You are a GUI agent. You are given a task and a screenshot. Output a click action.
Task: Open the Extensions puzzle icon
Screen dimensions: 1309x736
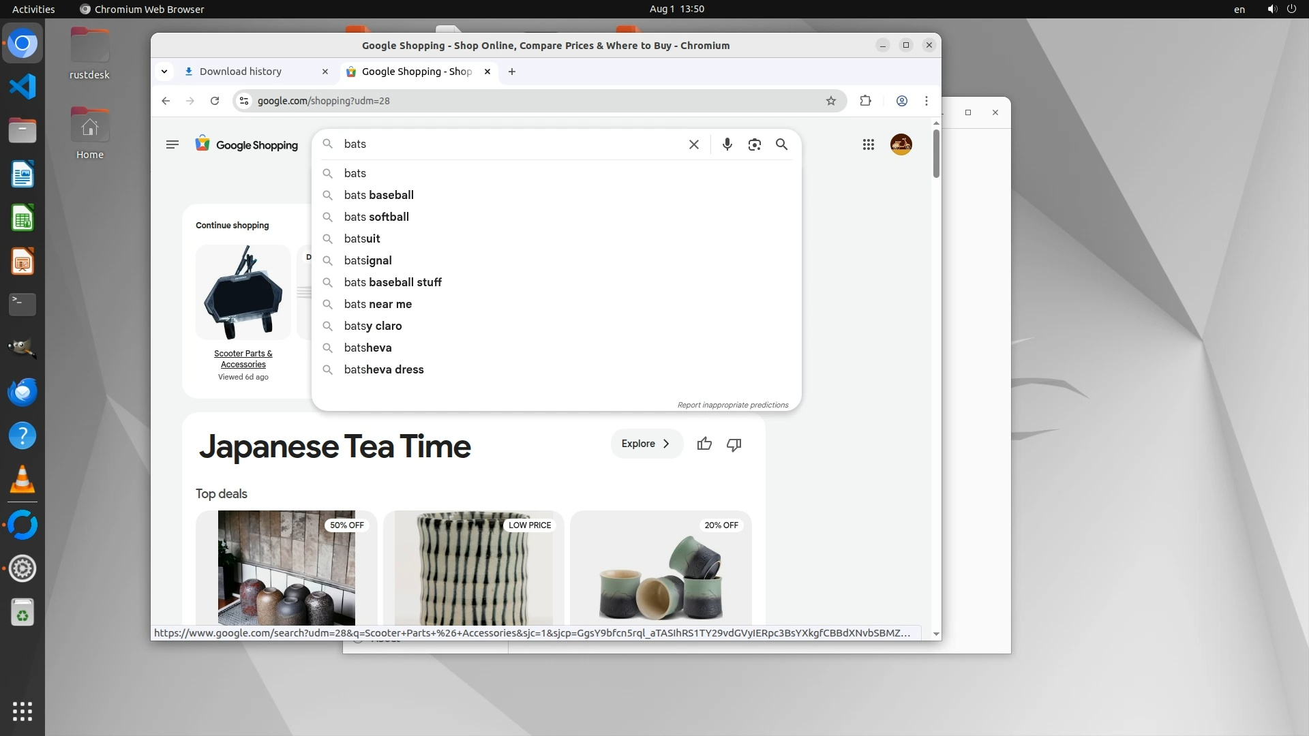pos(865,101)
